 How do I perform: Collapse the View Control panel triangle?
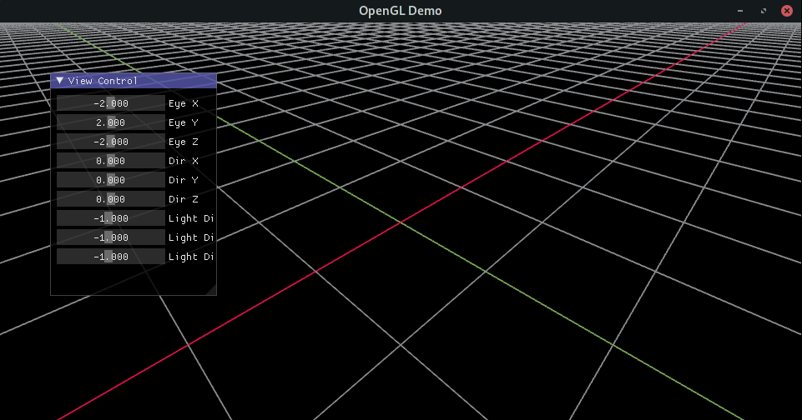pyautogui.click(x=60, y=81)
